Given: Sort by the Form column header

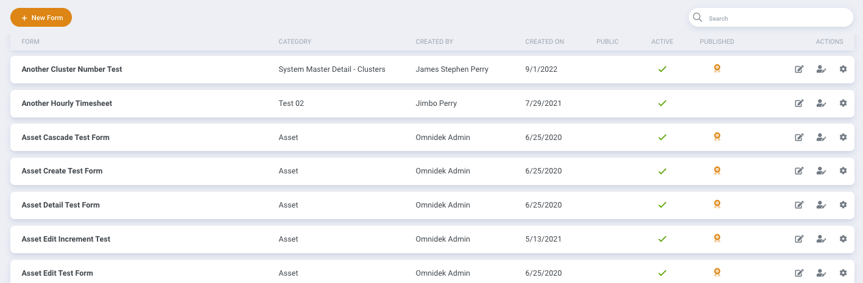Looking at the screenshot, I should click(30, 42).
